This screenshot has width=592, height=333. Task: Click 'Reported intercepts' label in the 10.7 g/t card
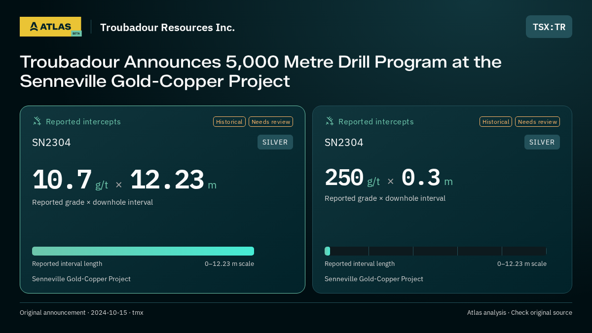tap(83, 122)
